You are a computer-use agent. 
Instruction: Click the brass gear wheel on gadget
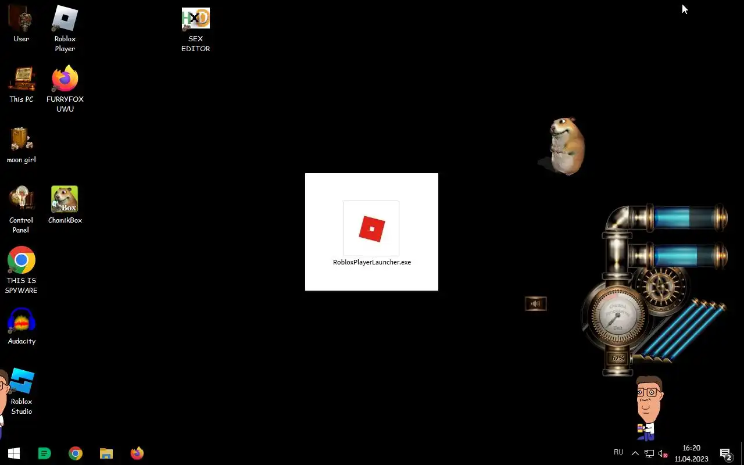pos(661,288)
